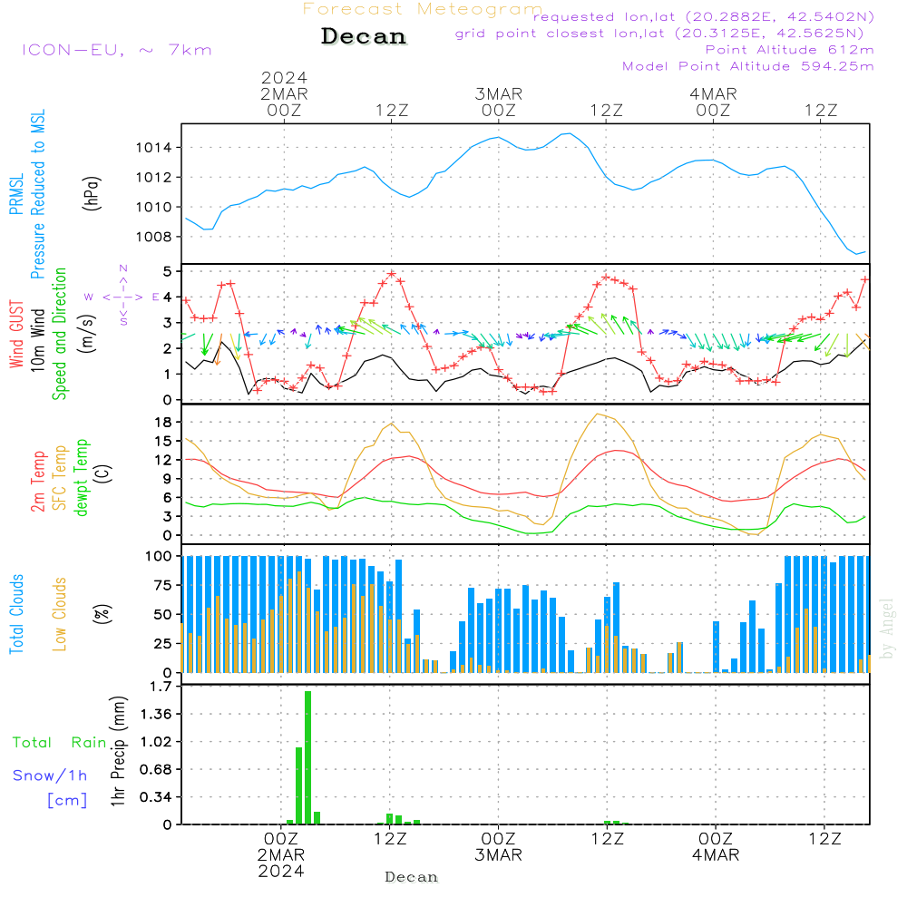Click the '[cm]' snow unit label
Viewport: 907px width, 907px height.
[x=67, y=801]
